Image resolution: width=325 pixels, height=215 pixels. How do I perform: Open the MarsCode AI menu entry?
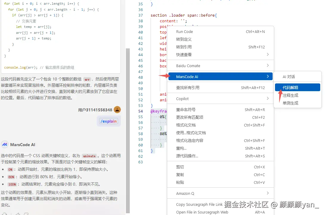(221, 77)
